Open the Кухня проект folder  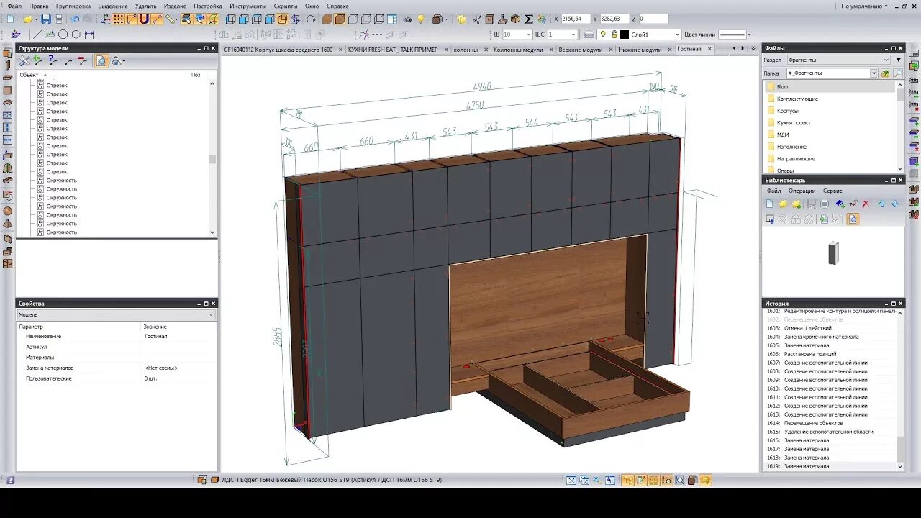[x=793, y=123]
